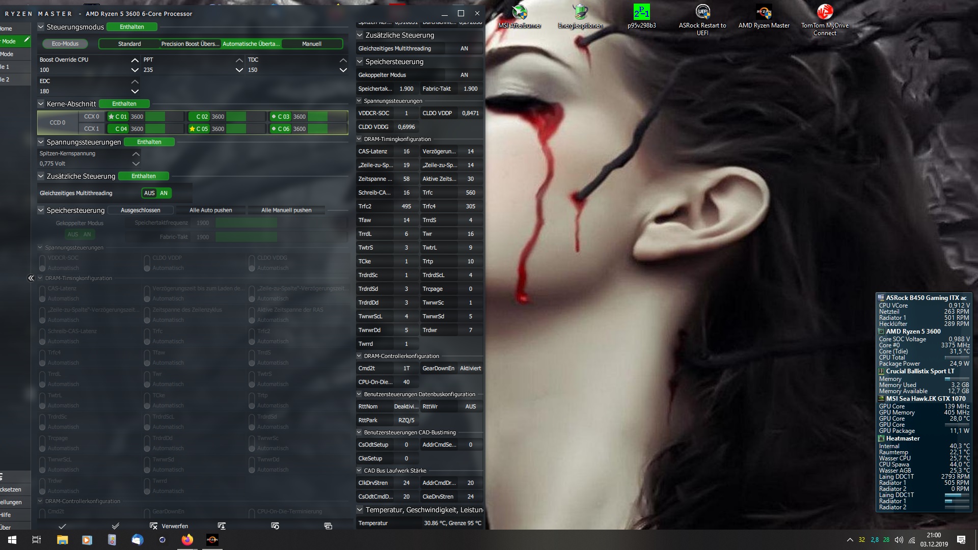978x550 pixels.
Task: Collapse the Spannungssteuerungen section header
Action: 41,142
